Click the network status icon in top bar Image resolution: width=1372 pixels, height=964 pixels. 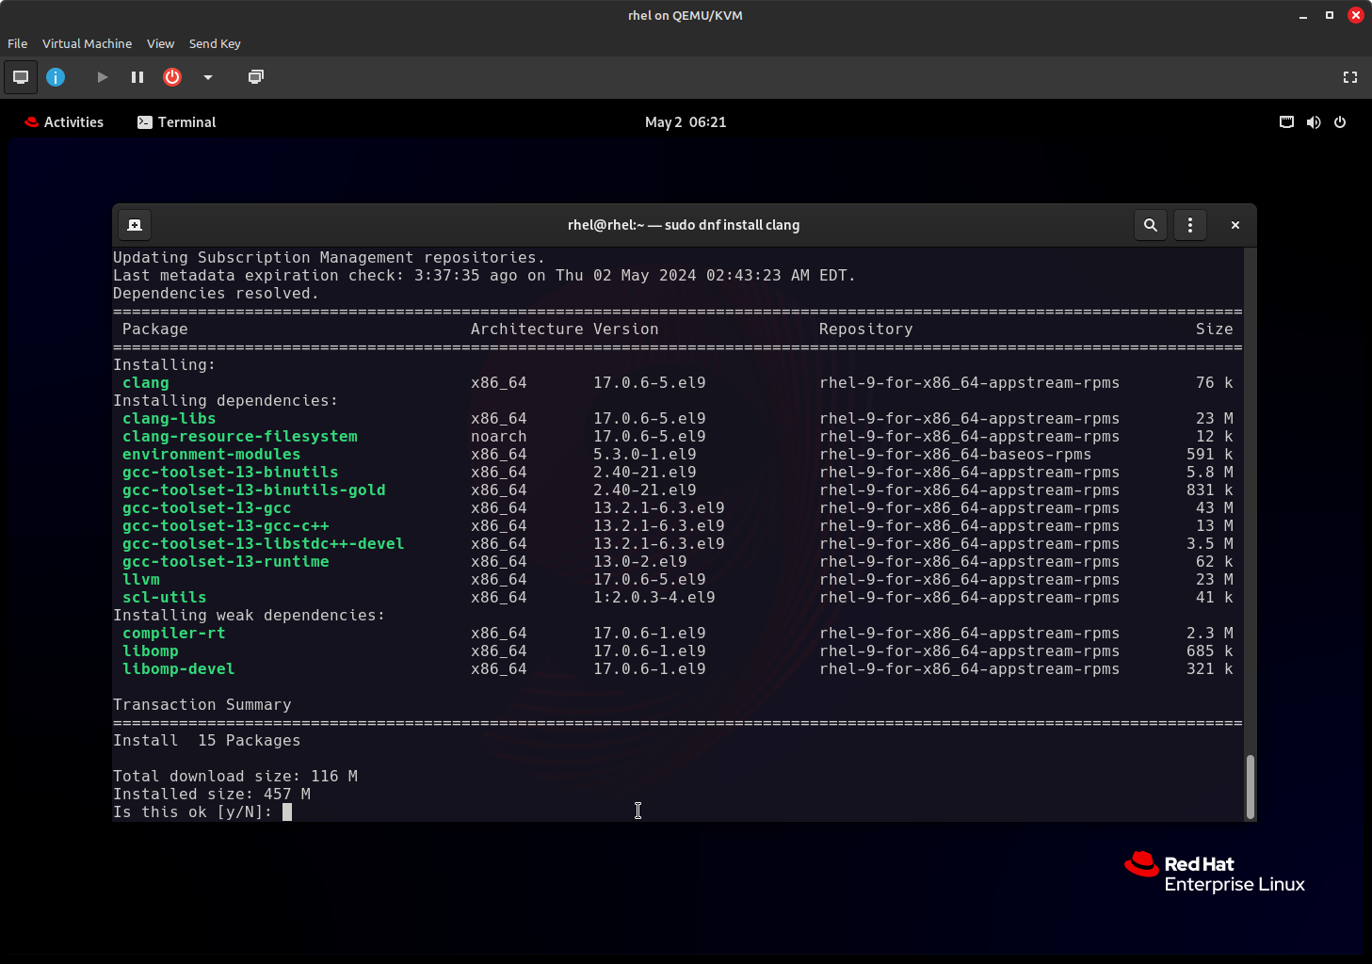click(x=1286, y=122)
